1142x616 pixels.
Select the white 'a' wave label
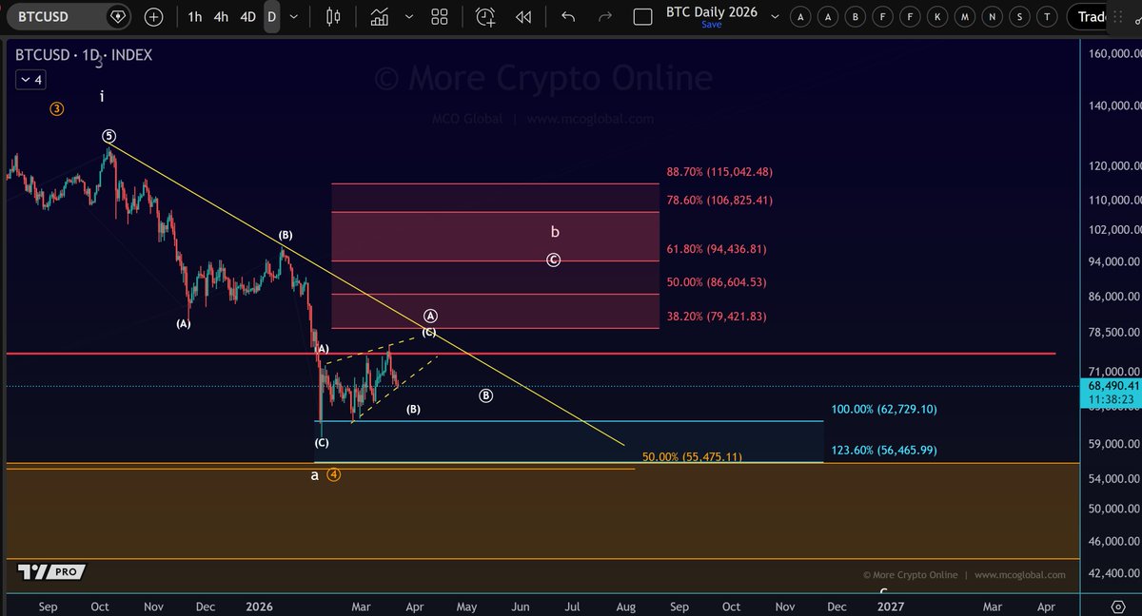pos(315,474)
